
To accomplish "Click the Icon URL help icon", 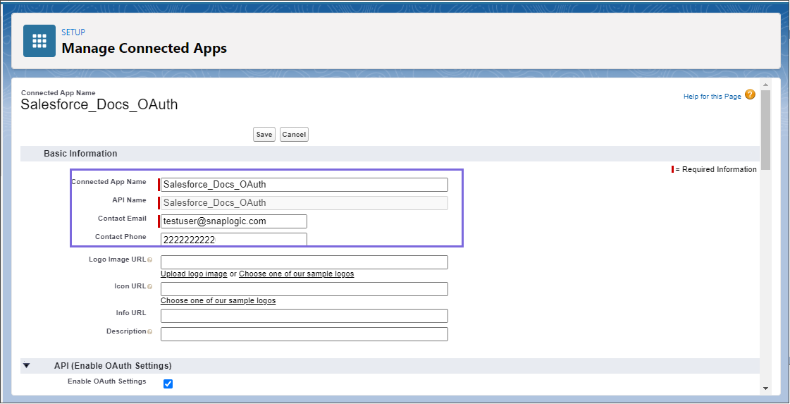I will click(150, 286).
